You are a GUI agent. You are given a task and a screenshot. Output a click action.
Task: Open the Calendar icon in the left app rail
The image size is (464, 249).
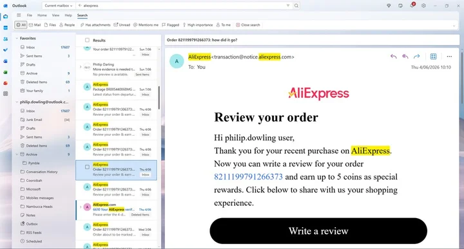(5, 28)
